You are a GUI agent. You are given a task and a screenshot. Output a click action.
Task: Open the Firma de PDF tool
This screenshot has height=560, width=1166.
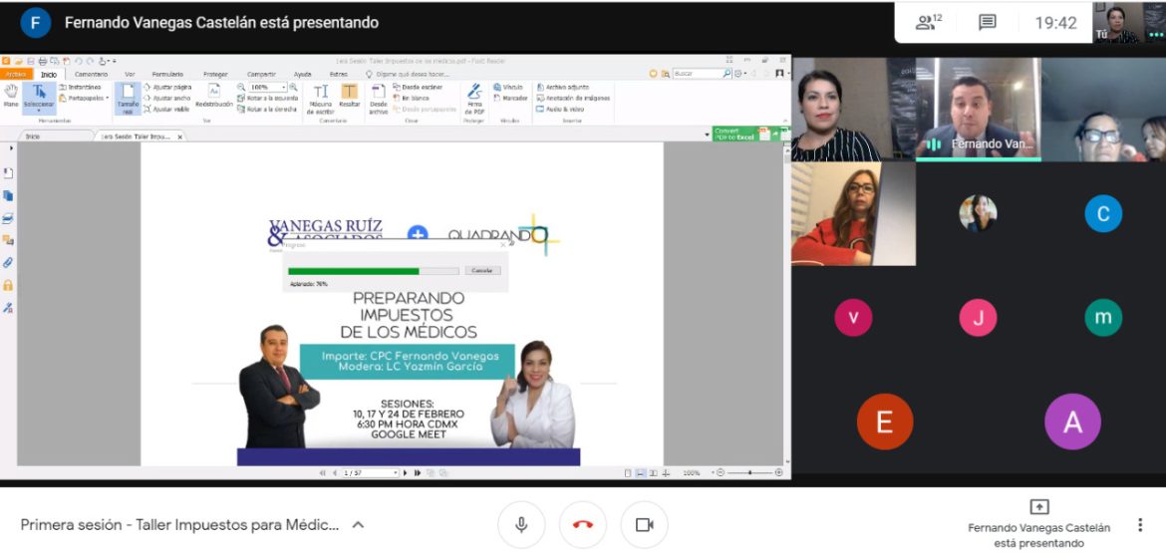(x=474, y=98)
